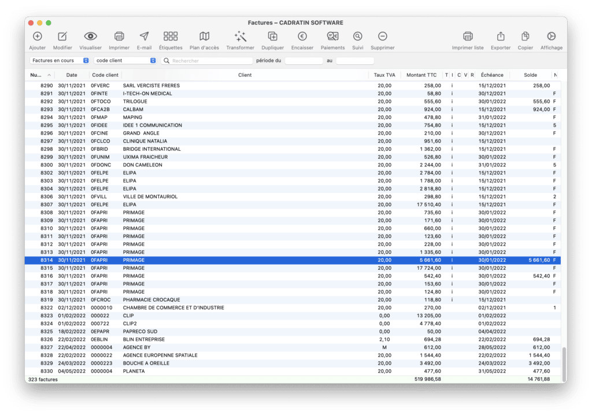The height and width of the screenshot is (416, 592).
Task: Select the Visualiser eye icon
Action: 91,36
